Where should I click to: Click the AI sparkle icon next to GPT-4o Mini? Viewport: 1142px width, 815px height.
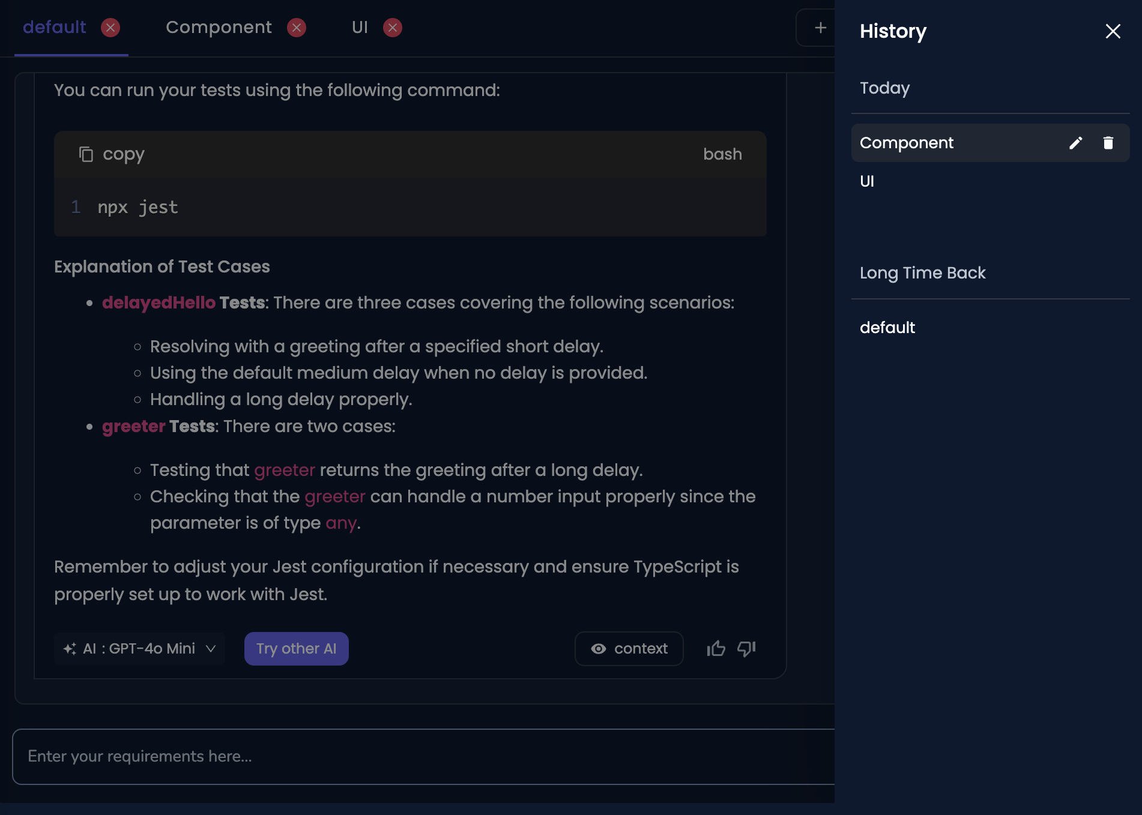click(70, 649)
